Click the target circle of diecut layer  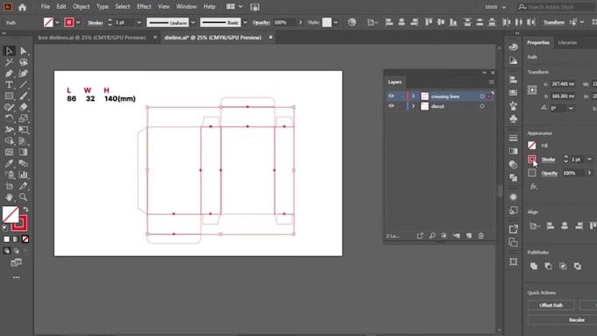[482, 106]
